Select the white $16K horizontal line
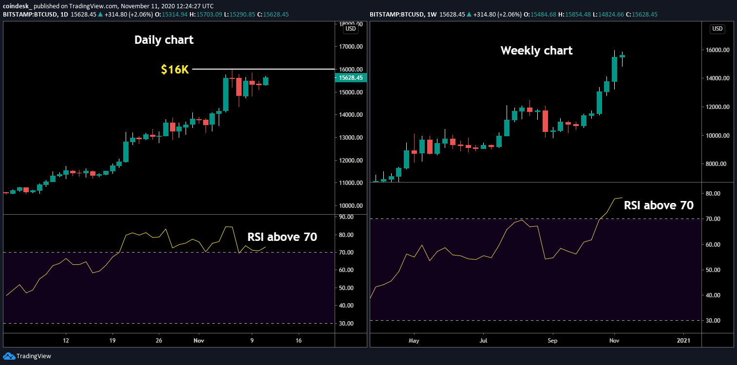 click(x=263, y=70)
